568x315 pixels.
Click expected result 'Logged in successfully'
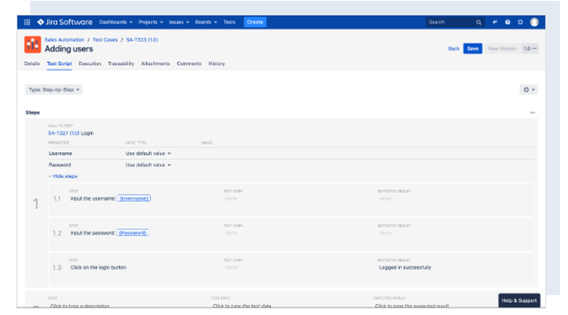click(405, 267)
